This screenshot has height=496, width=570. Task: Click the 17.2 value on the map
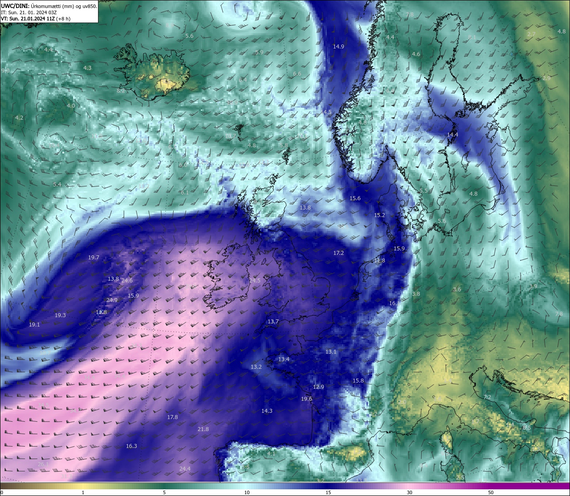(338, 253)
